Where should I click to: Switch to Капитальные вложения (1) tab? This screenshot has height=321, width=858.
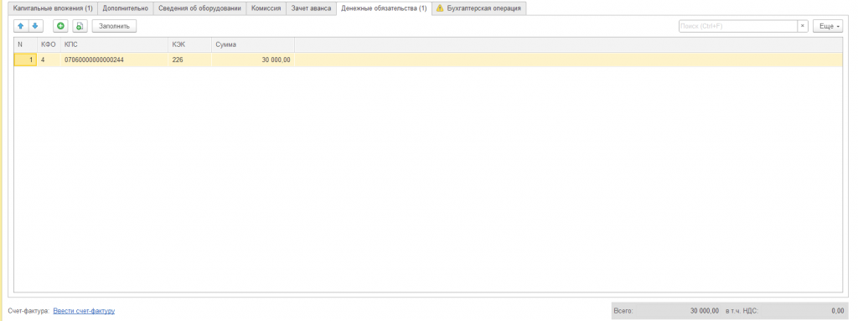53,8
